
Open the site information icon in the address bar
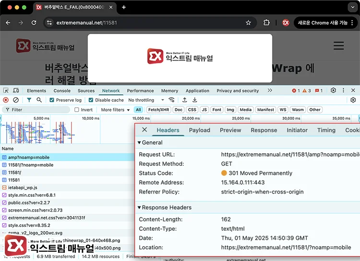[x=49, y=23]
